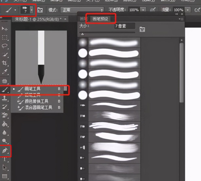This screenshot has height=181, width=201.
Task: Open the 模式 blending mode dropdown
Action: 82,10
